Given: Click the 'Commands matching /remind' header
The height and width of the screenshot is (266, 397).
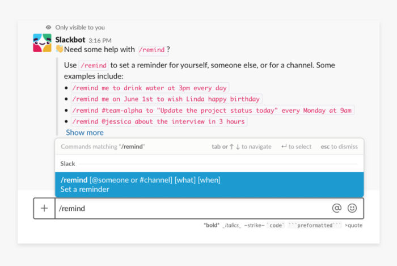Looking at the screenshot, I should pos(103,146).
